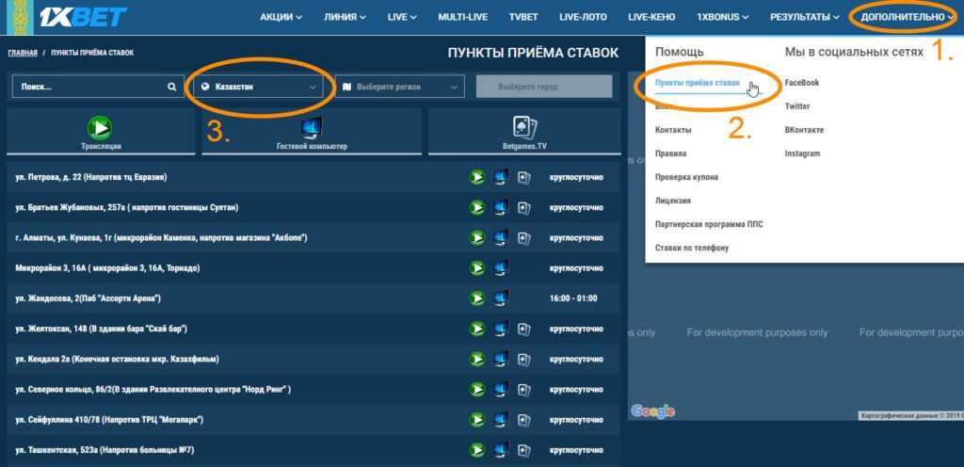Viewport: 964px width, 467px height.
Task: Click the Гостевой компьютер monitor icon
Action: (312, 126)
